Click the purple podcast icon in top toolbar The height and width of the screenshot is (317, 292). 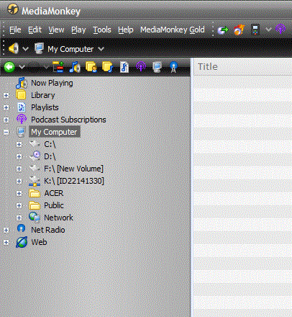click(x=280, y=30)
